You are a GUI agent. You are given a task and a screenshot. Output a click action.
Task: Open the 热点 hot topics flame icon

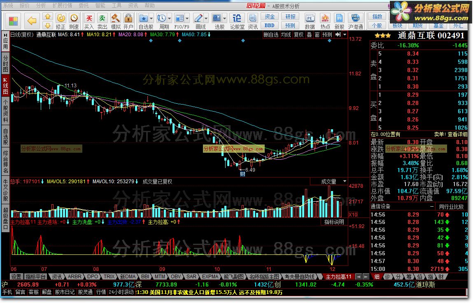[325, 21]
